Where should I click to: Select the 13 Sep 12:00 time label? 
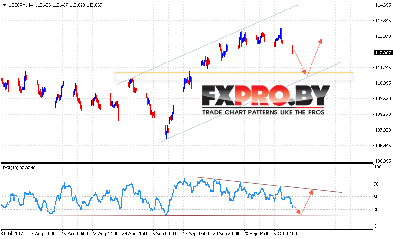pyautogui.click(x=196, y=234)
